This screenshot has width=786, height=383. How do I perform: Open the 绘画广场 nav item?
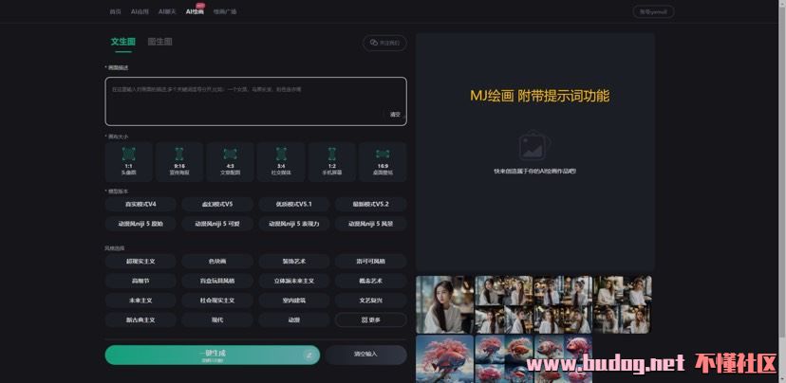(225, 11)
